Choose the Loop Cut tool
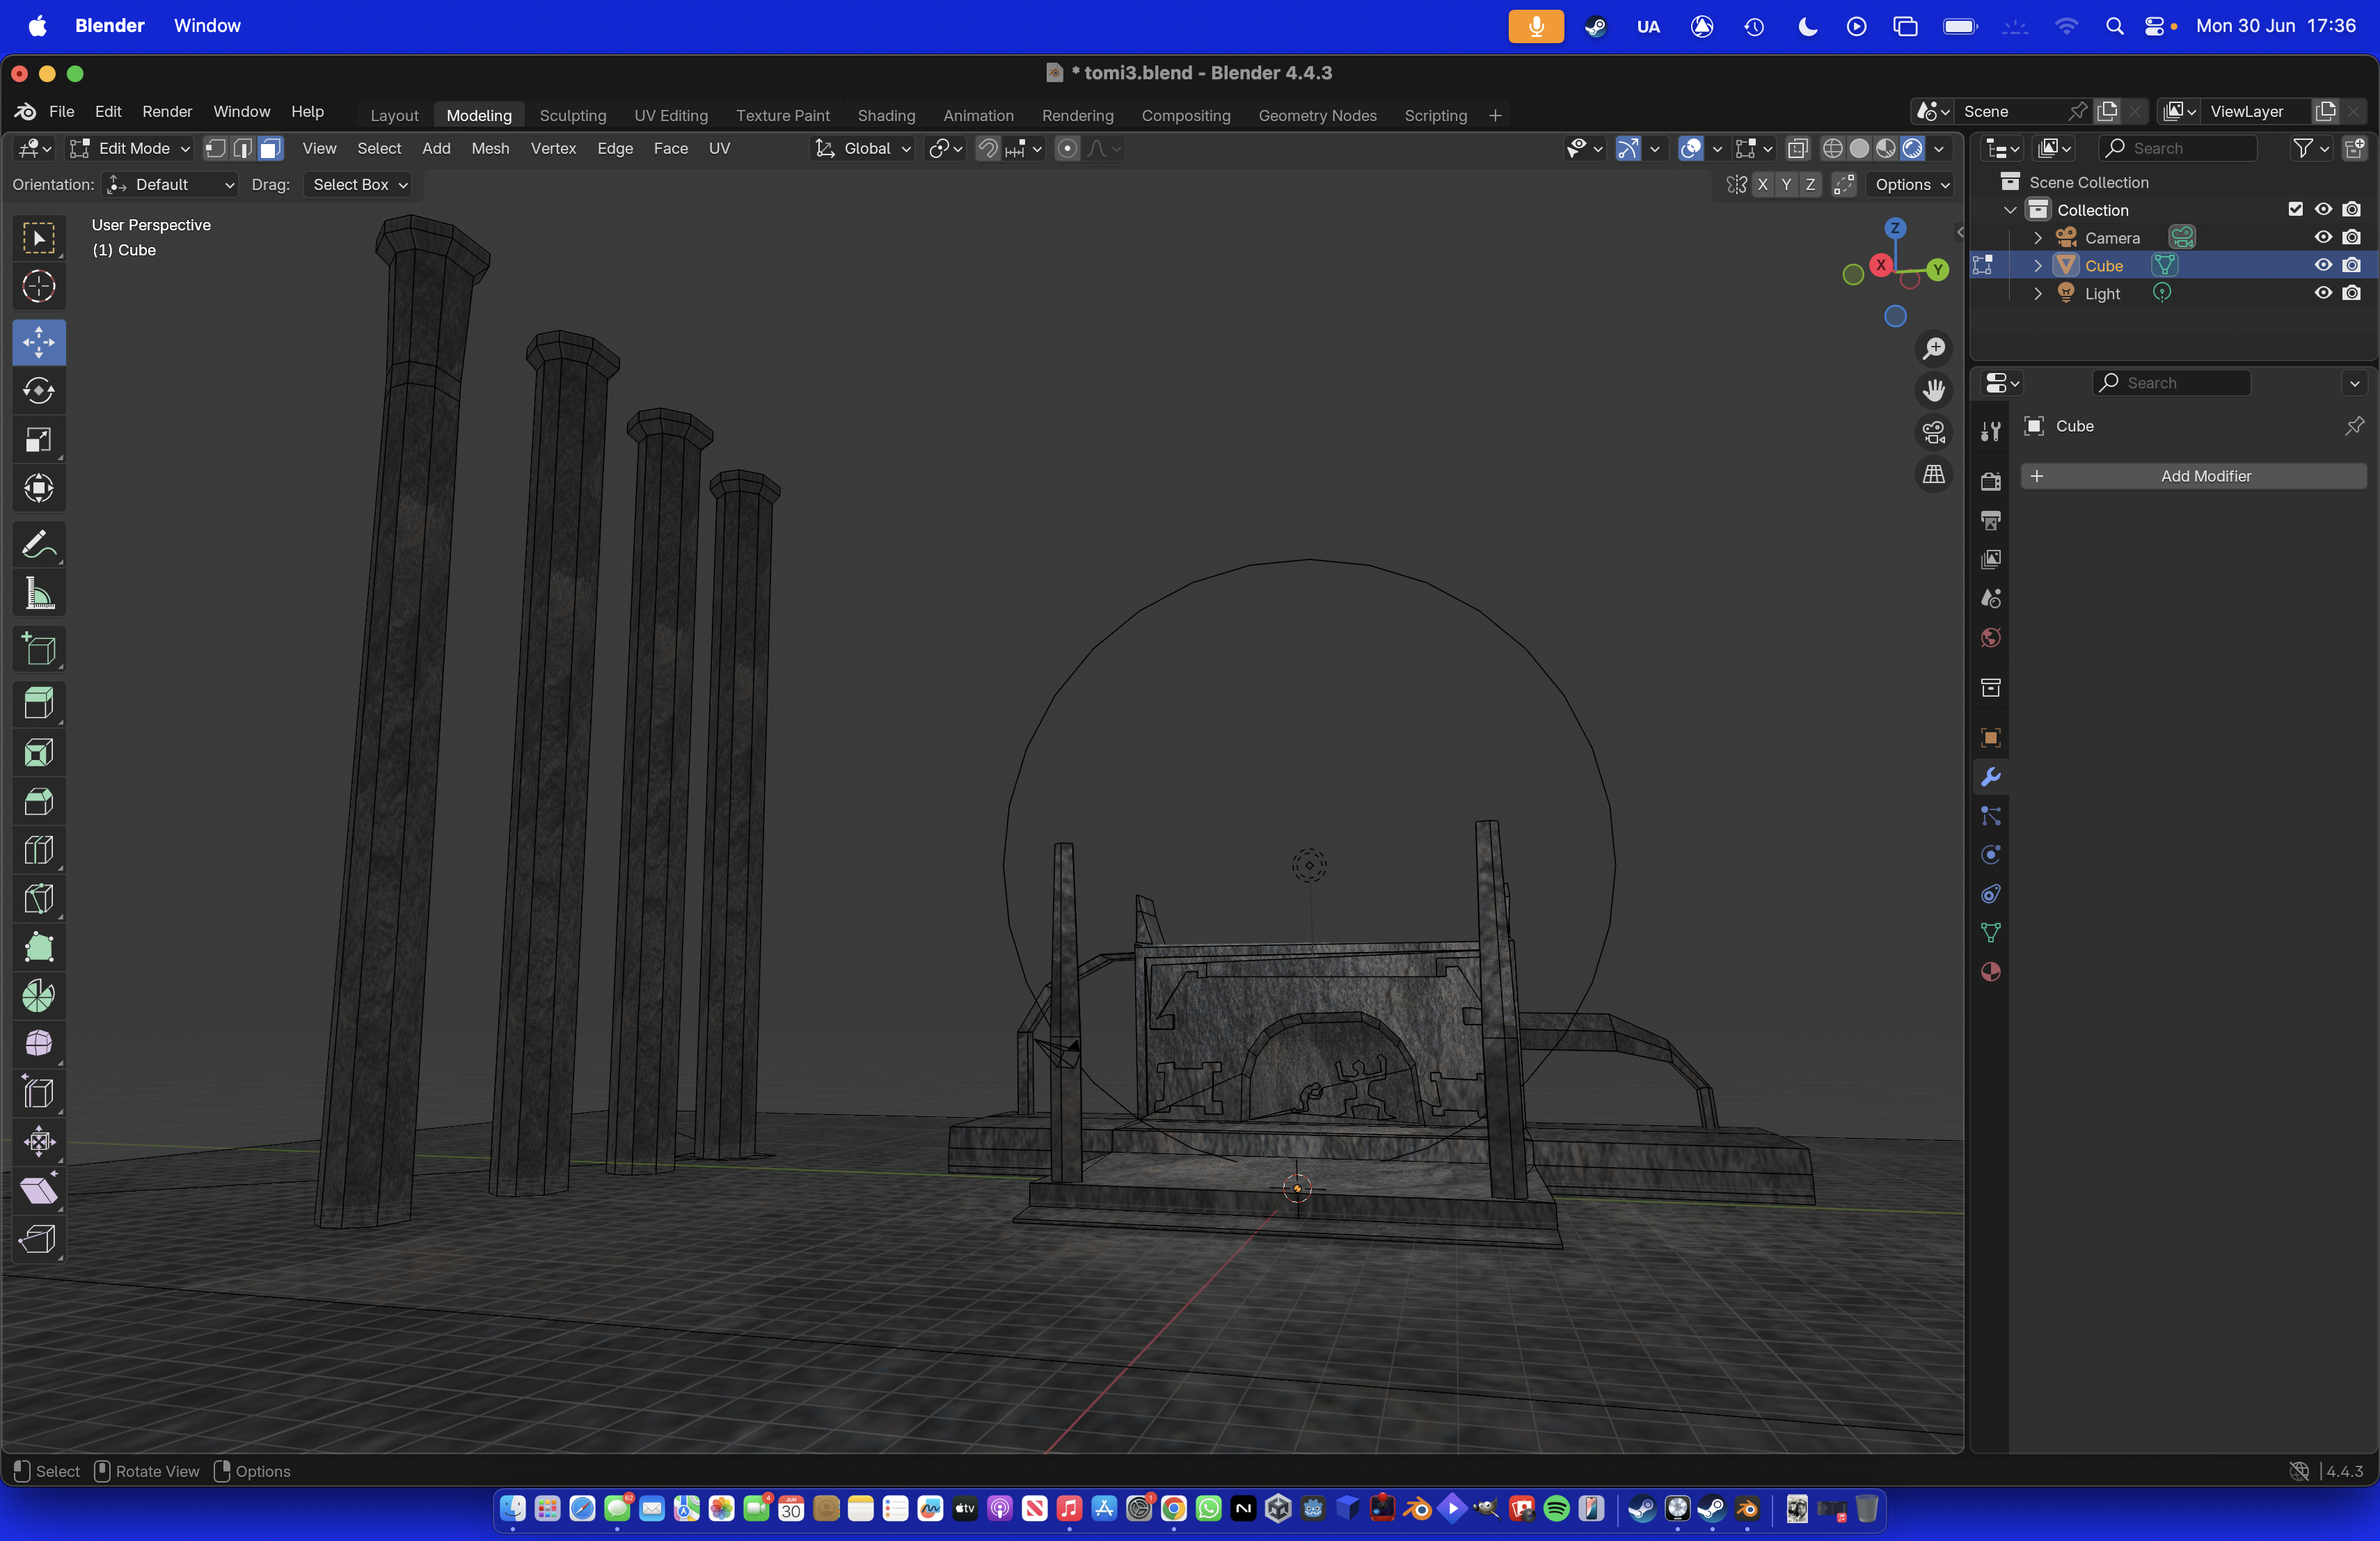The height and width of the screenshot is (1541, 2380). click(38, 850)
